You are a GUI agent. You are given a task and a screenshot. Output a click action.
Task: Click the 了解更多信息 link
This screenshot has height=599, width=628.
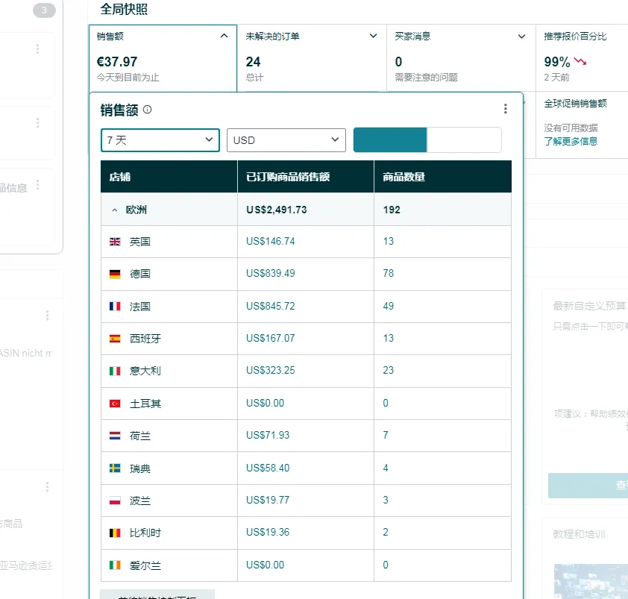pos(571,141)
